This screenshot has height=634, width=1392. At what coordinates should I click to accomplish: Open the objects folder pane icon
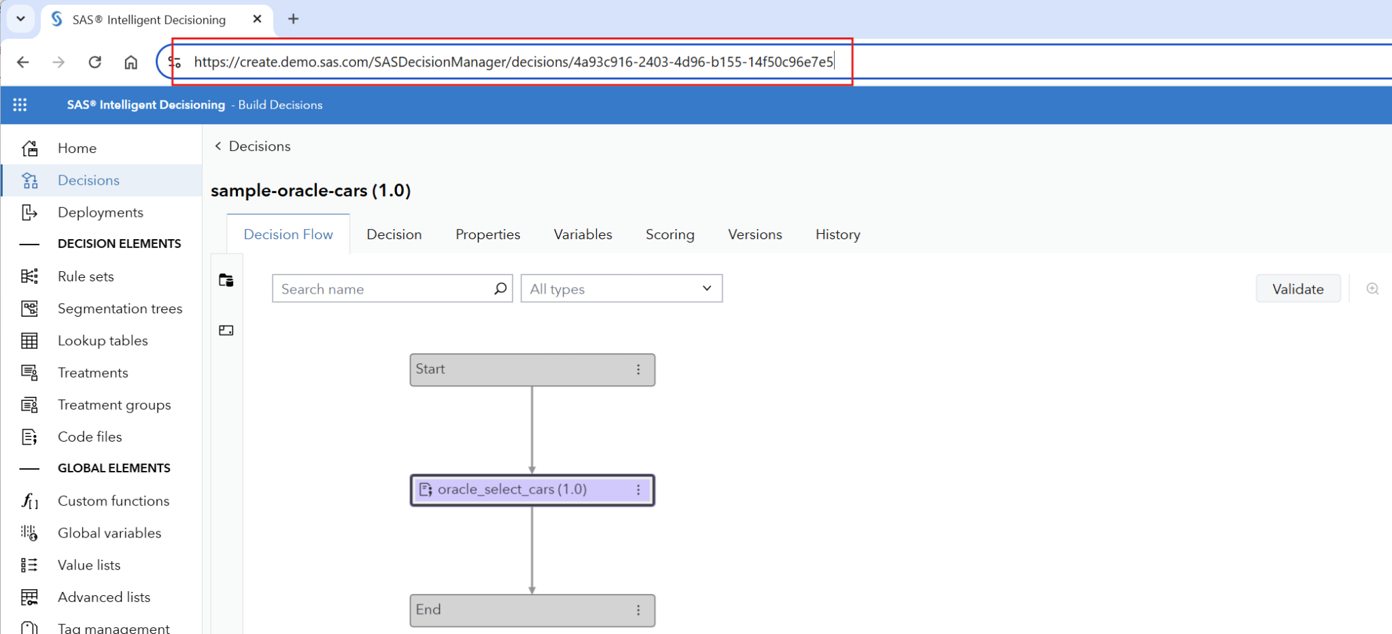(x=226, y=280)
